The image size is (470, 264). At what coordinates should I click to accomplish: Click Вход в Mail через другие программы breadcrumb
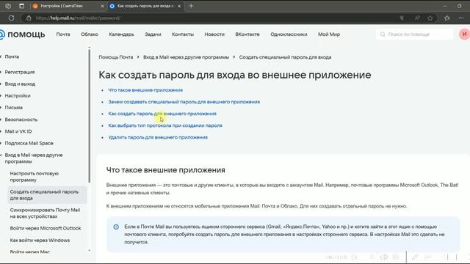tap(186, 57)
